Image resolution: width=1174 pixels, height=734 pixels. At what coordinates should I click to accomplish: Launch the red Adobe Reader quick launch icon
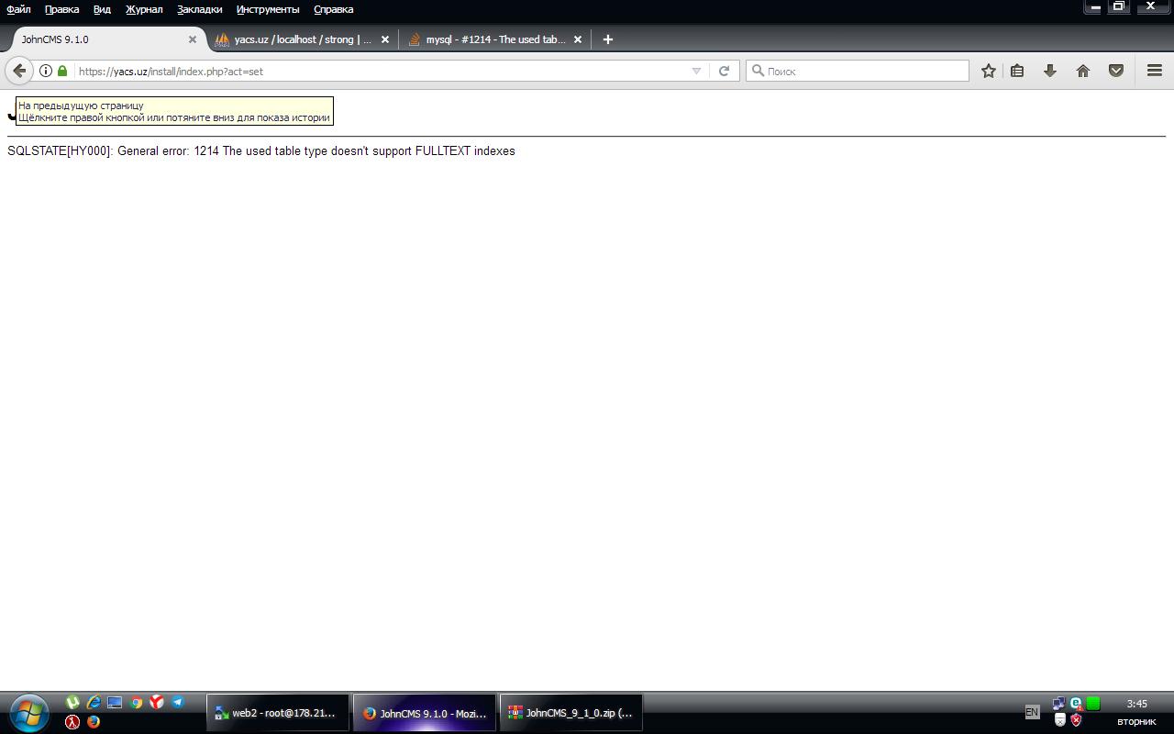72,722
